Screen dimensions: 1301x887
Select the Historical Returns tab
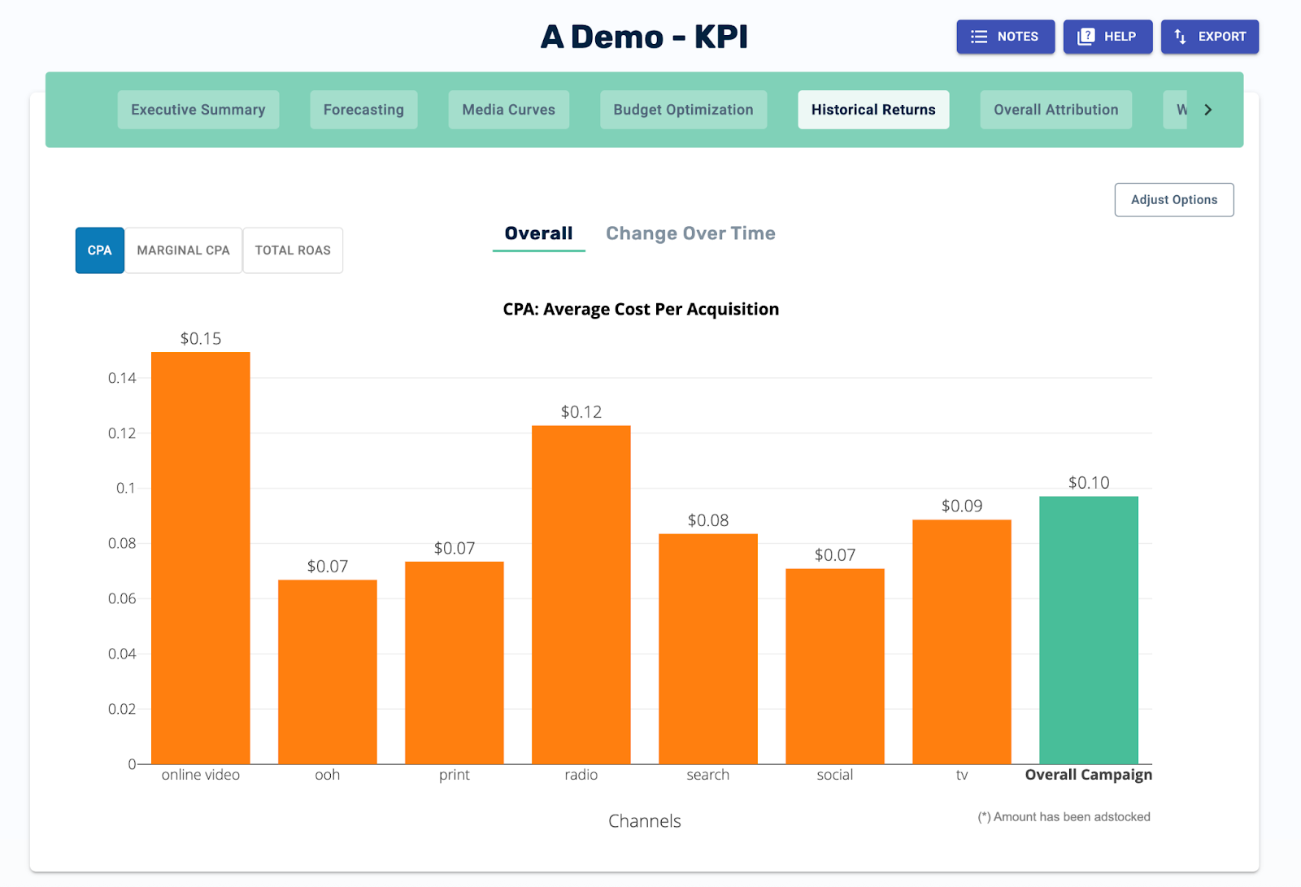click(872, 109)
